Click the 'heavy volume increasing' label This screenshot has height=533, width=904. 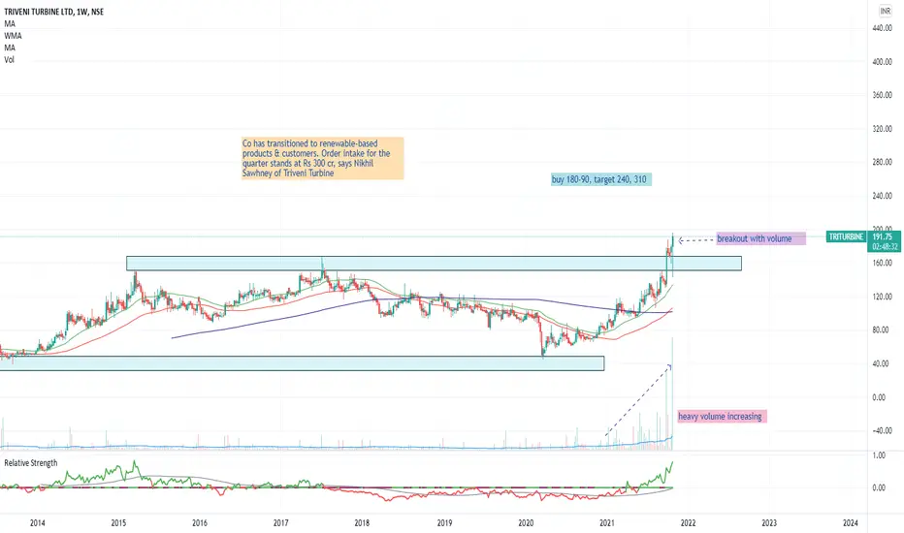pos(723,416)
